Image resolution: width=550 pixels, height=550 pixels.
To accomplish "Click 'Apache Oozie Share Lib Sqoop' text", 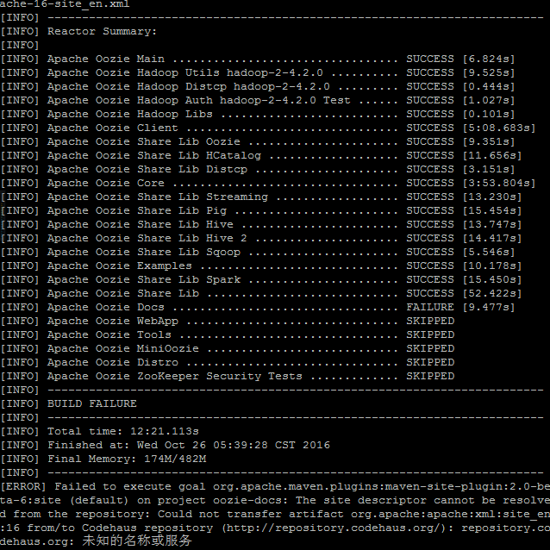I will pyautogui.click(x=144, y=253).
